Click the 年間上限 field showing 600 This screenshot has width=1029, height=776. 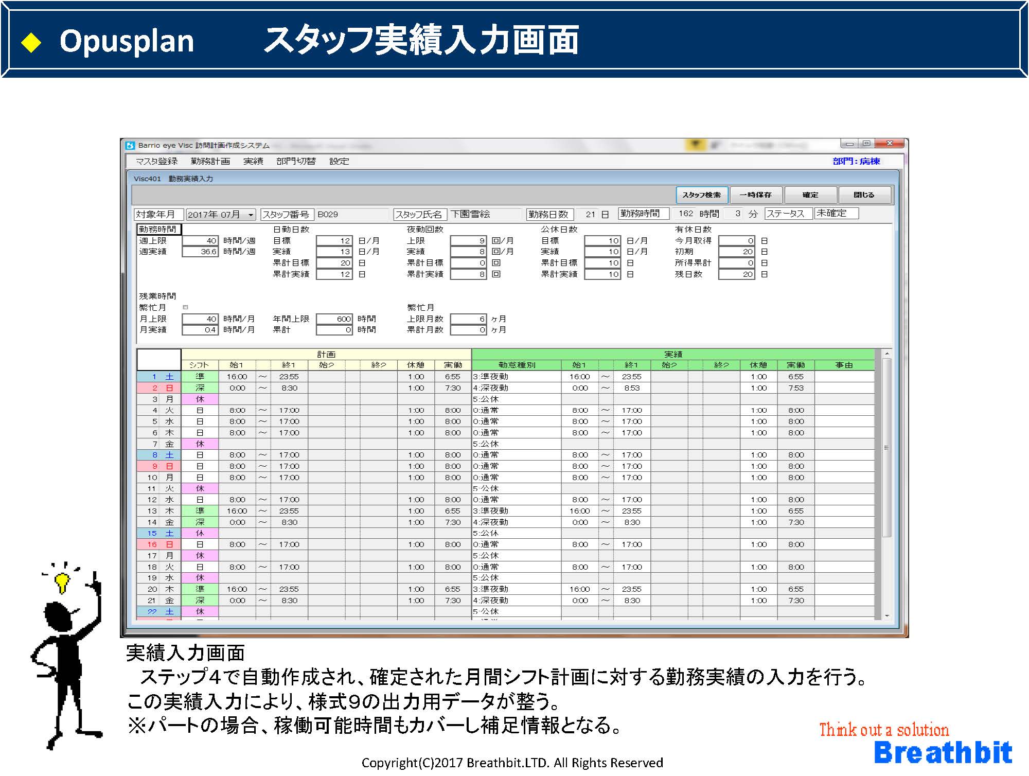(334, 319)
